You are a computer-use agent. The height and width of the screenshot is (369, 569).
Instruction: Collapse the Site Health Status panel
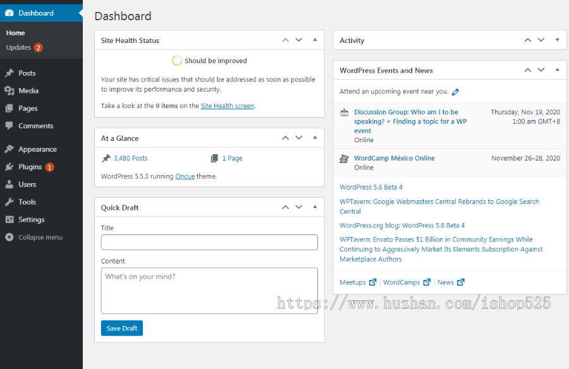tap(315, 40)
